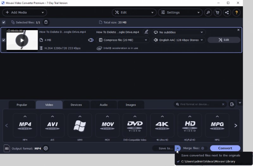Expand HD/Full HD presets chevron
The width and height of the screenshot is (253, 166).
point(189,116)
